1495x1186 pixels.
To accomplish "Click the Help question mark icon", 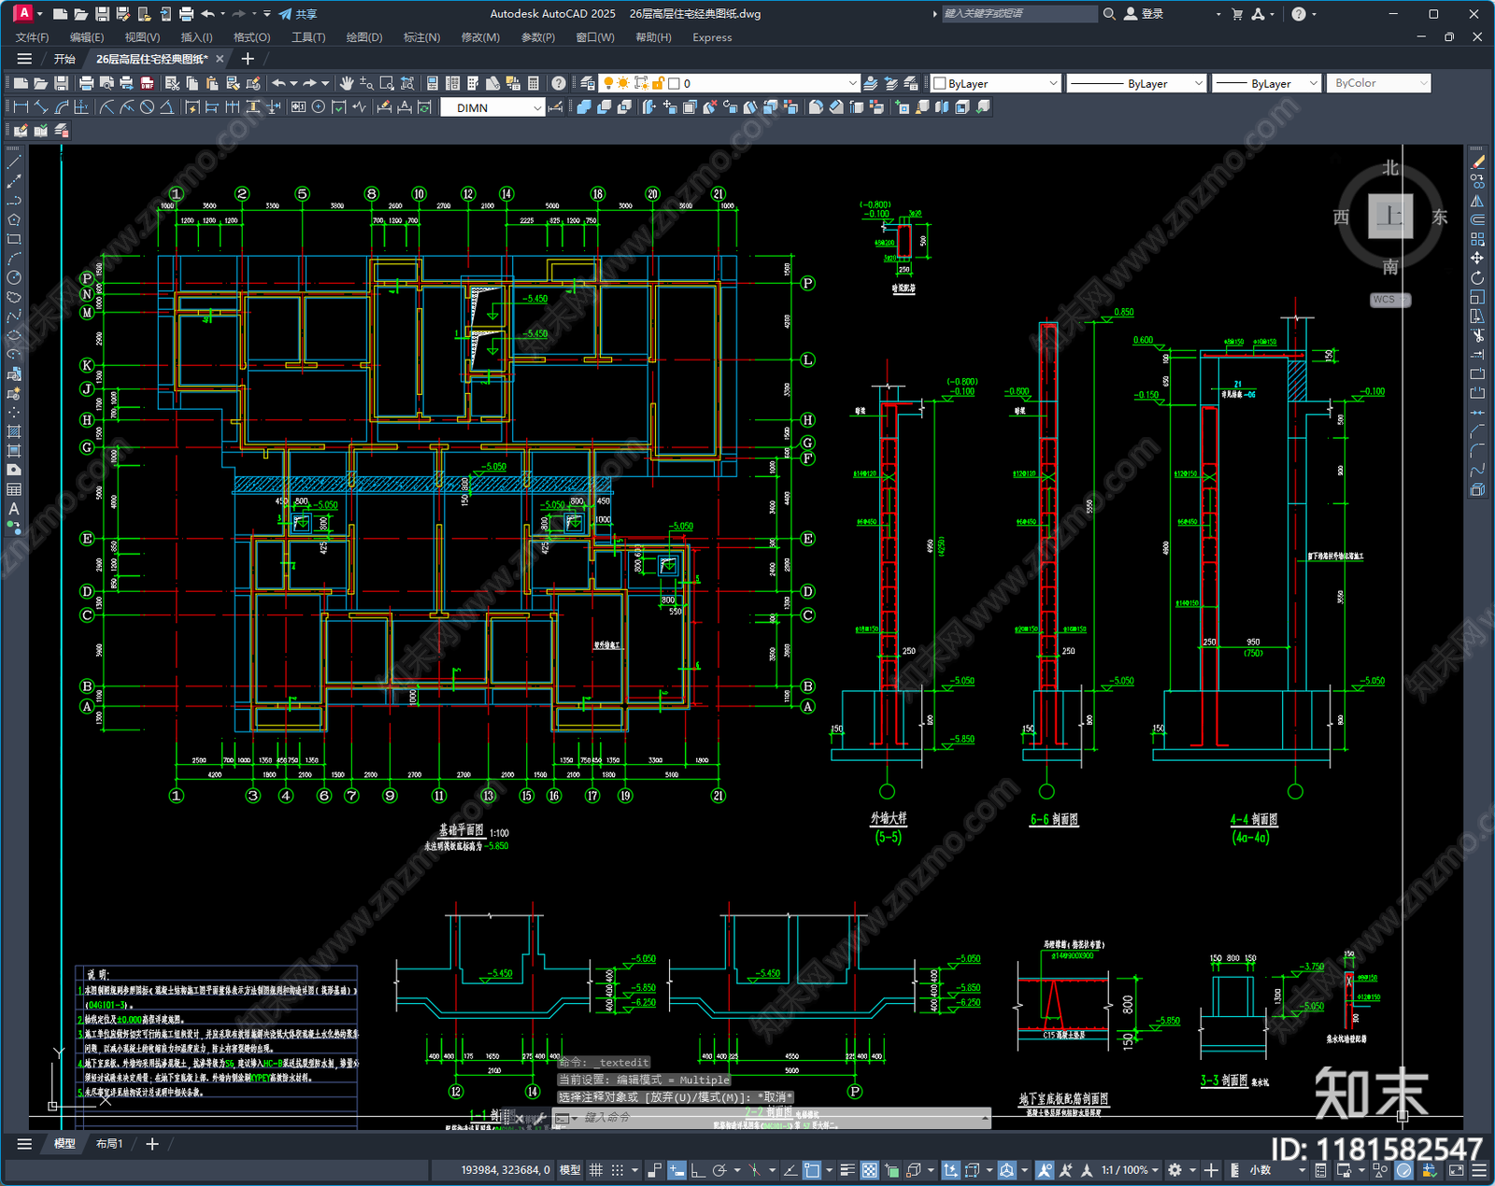I will [559, 83].
